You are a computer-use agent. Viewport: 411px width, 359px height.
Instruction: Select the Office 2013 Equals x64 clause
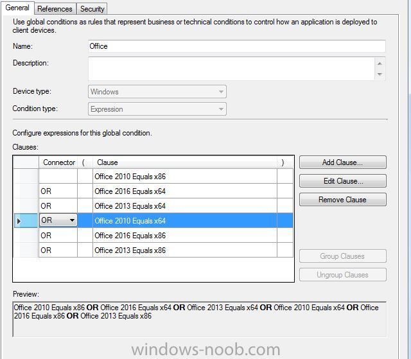(x=184, y=206)
